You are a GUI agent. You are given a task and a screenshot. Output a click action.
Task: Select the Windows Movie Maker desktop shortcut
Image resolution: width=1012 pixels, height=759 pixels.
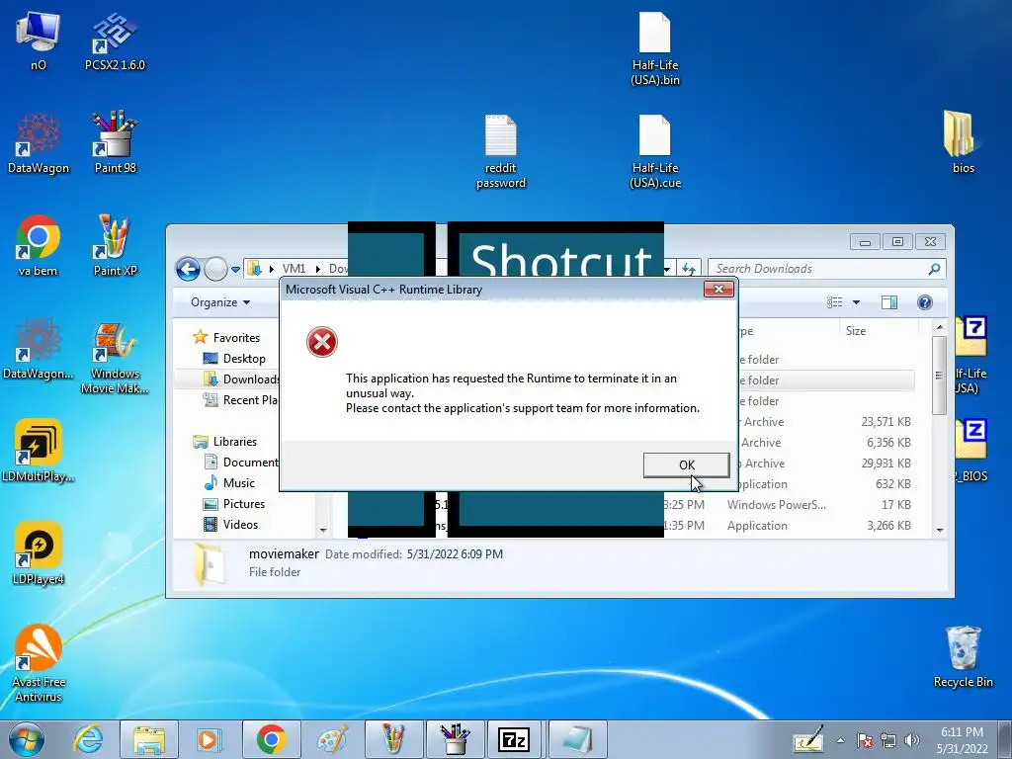(115, 357)
